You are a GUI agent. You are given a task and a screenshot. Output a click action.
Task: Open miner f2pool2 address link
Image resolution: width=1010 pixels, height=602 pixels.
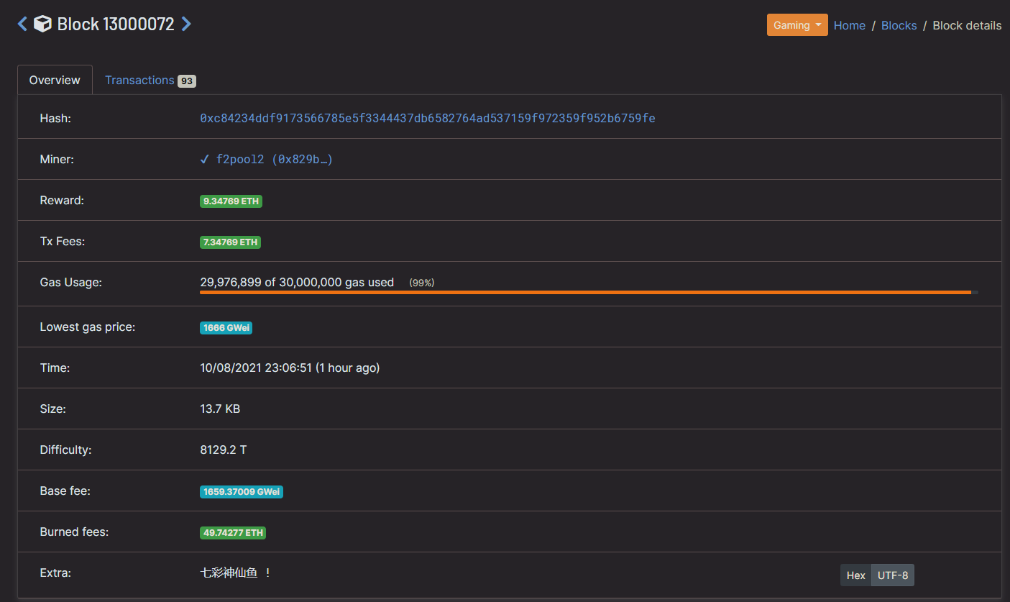[x=275, y=160]
